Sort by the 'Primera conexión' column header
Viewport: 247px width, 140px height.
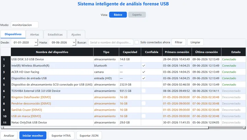[x=177, y=52]
